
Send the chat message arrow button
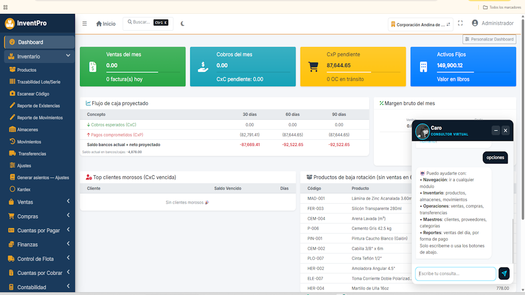504,273
